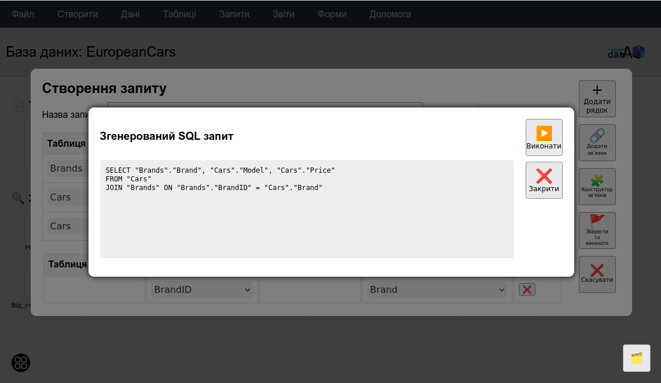Open the grid apps icon at bottom left
The width and height of the screenshot is (661, 383).
click(21, 363)
